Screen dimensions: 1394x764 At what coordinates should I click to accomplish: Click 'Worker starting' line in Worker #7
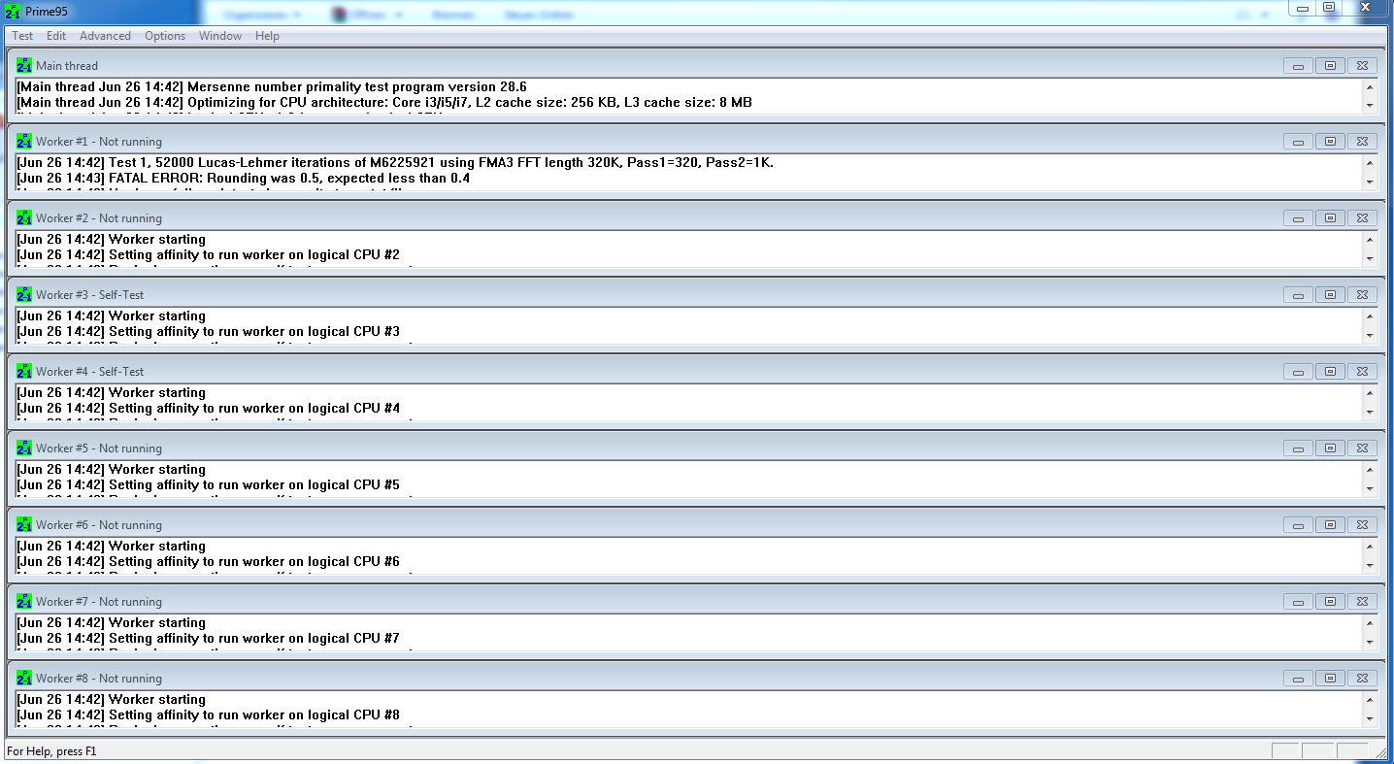point(111,623)
